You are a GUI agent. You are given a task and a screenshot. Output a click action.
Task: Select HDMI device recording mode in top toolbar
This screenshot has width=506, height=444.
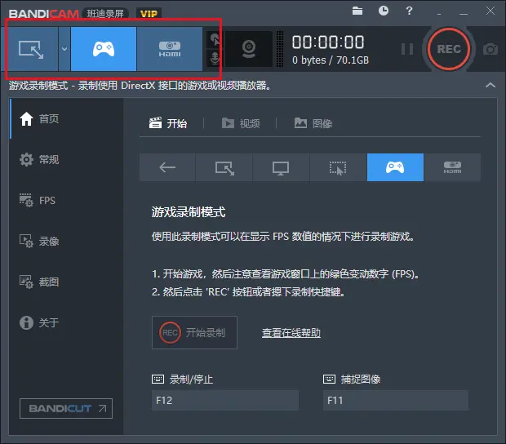click(x=170, y=49)
